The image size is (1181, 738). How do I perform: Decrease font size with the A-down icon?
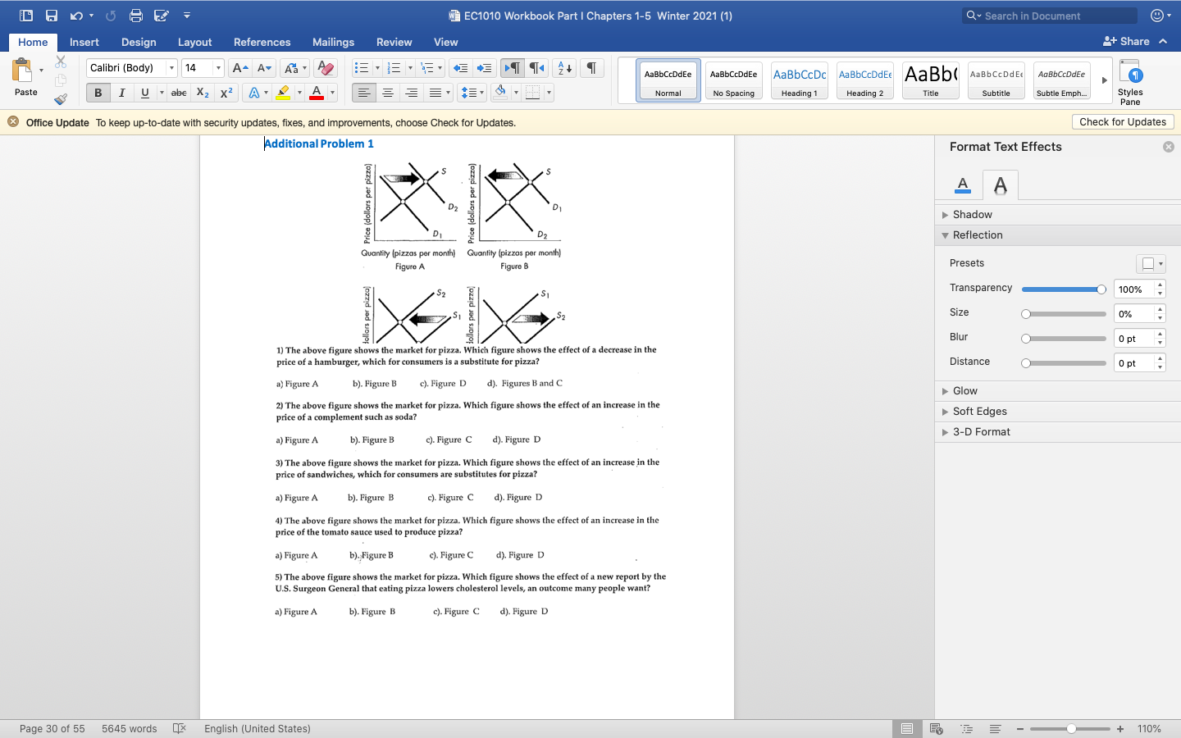(x=264, y=68)
